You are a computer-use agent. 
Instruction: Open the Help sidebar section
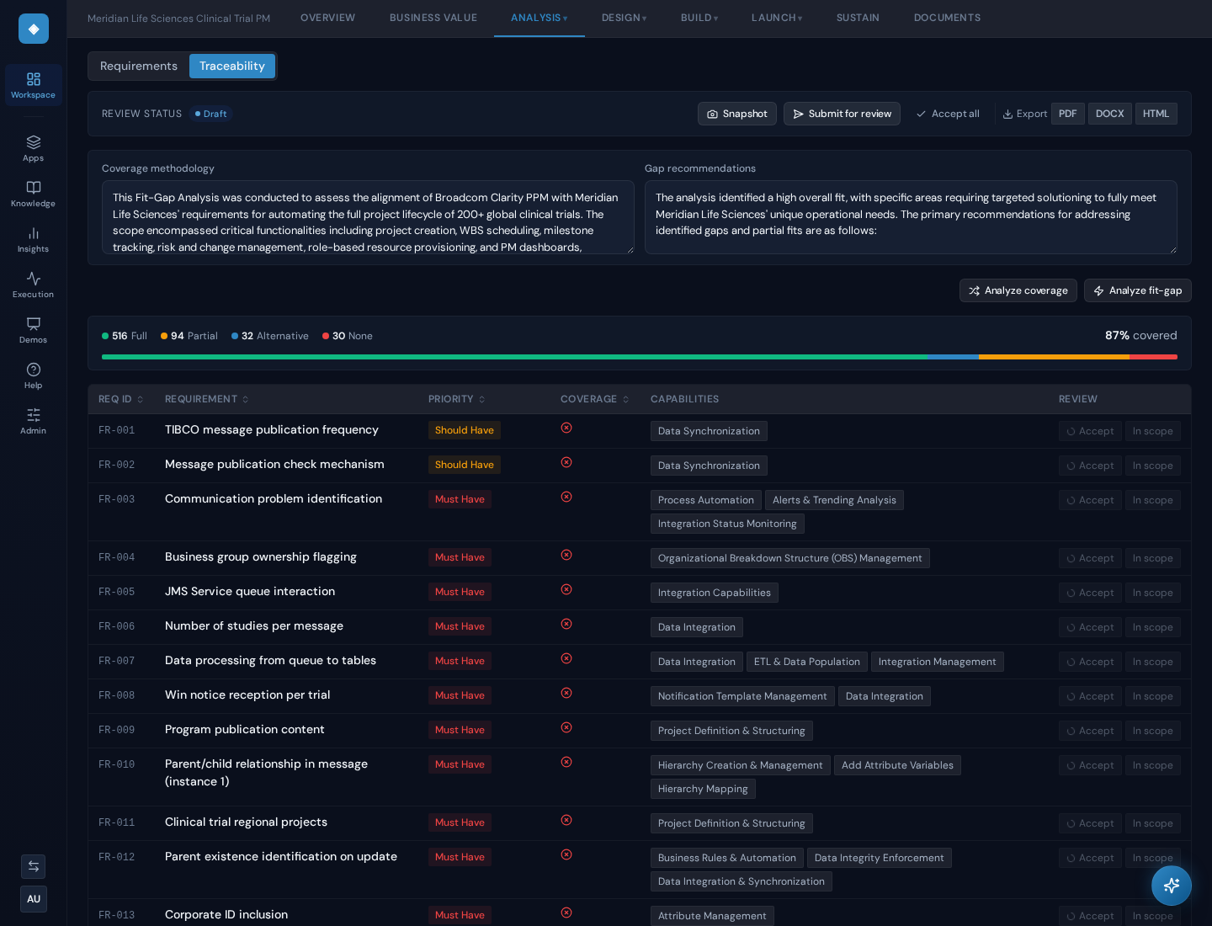click(34, 375)
